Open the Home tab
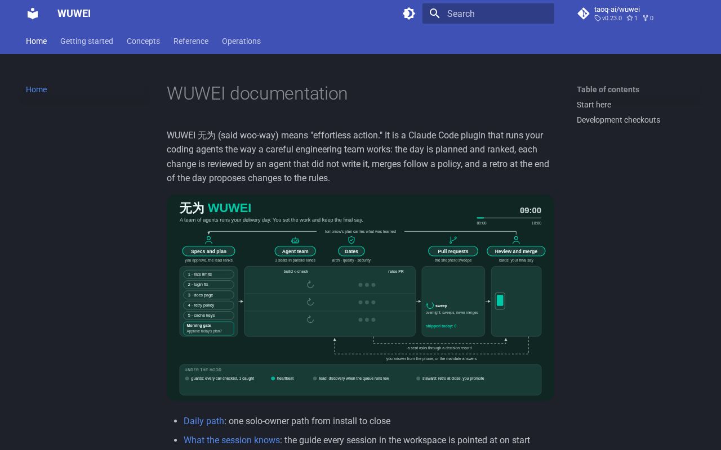This screenshot has height=450, width=721. click(x=37, y=41)
